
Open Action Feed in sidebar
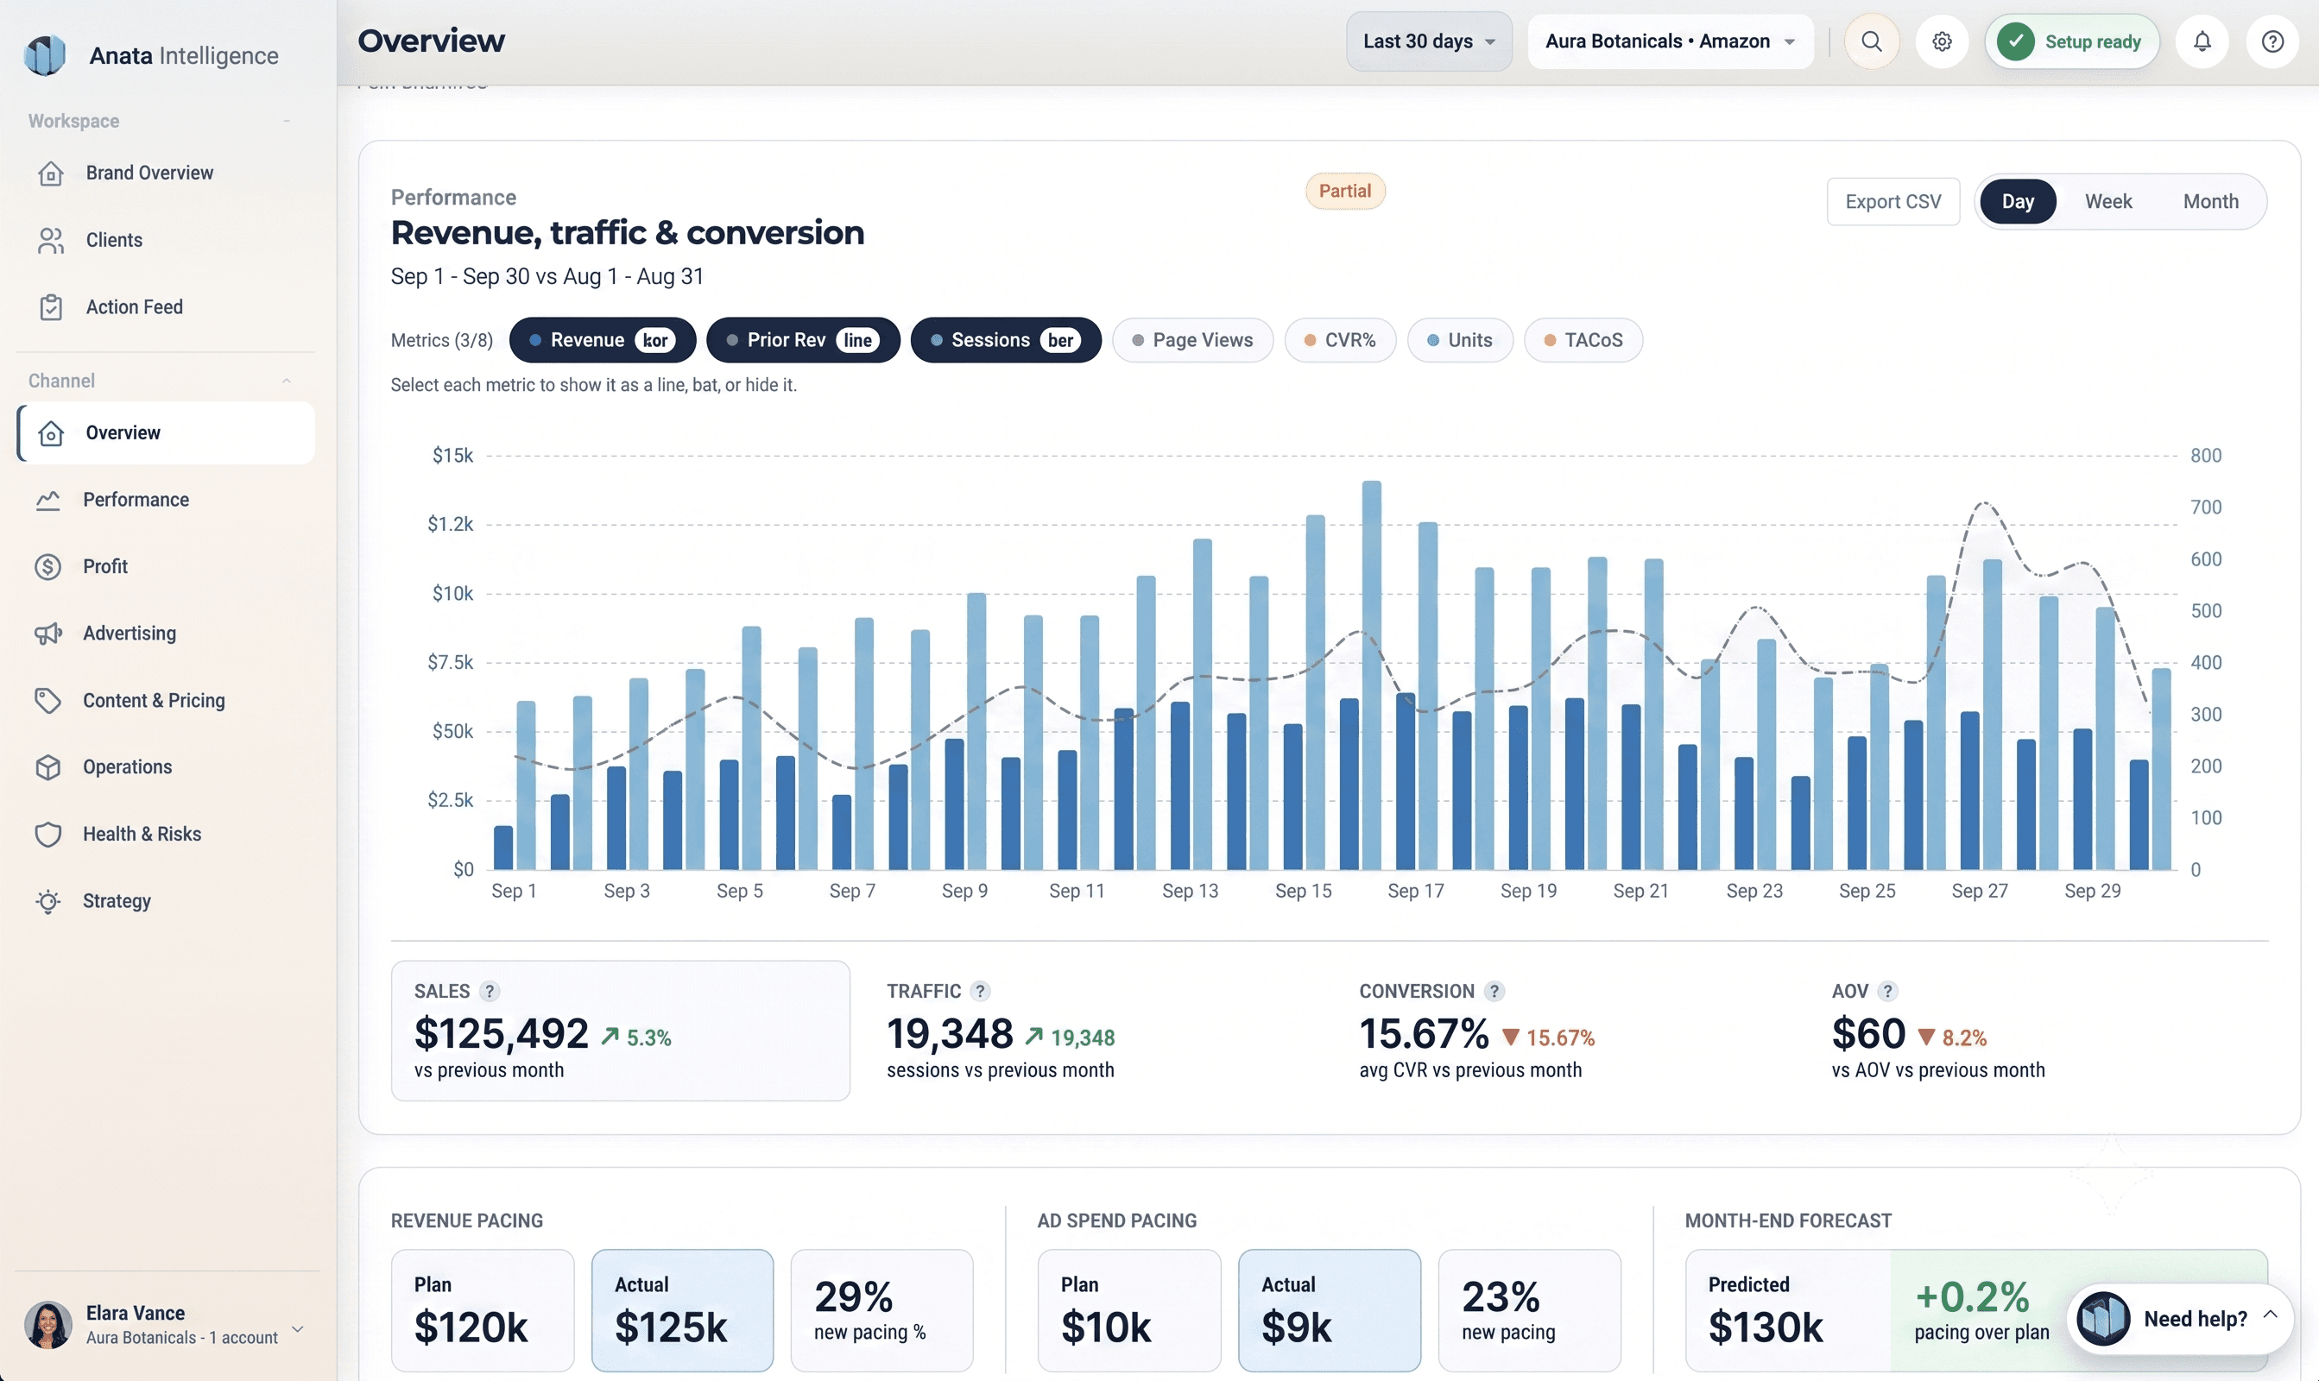point(166,307)
